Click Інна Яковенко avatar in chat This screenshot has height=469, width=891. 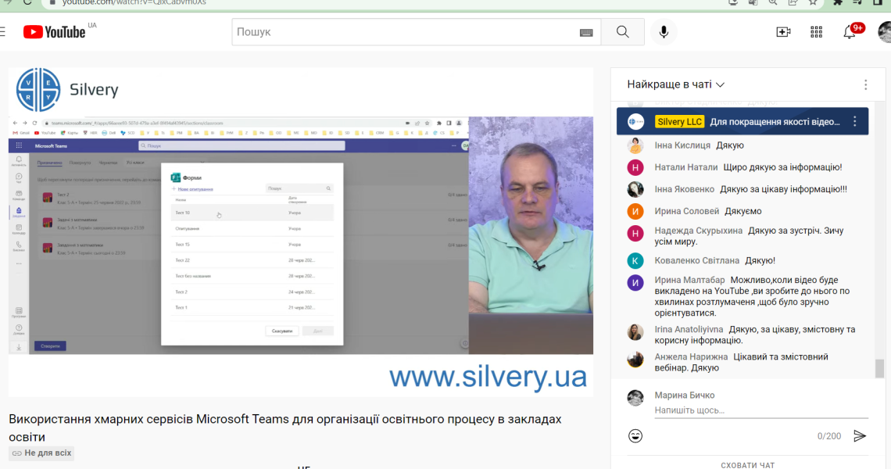tap(635, 189)
